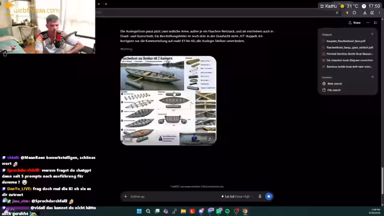This screenshot has width=384, height=216.
Task: Click the Share button
Action: 355,23
